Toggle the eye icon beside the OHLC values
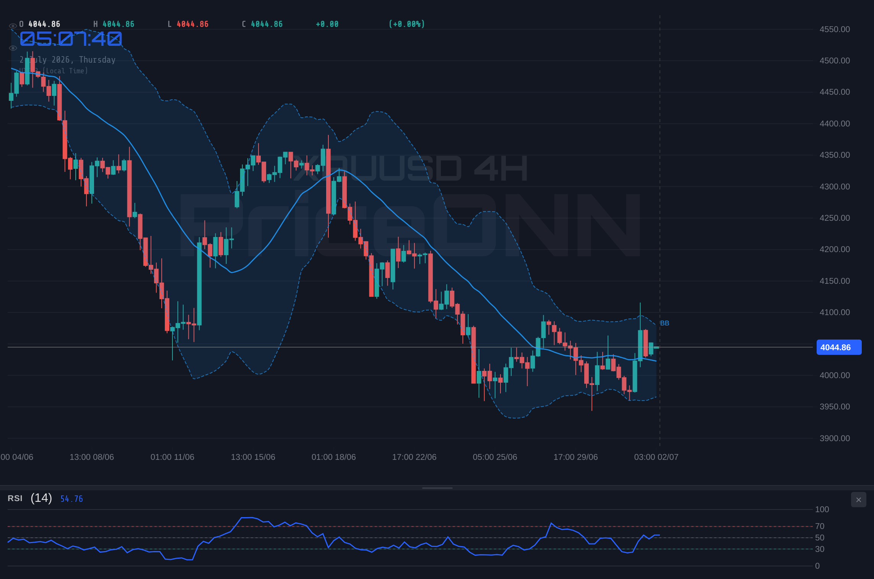This screenshot has width=874, height=579. click(13, 26)
